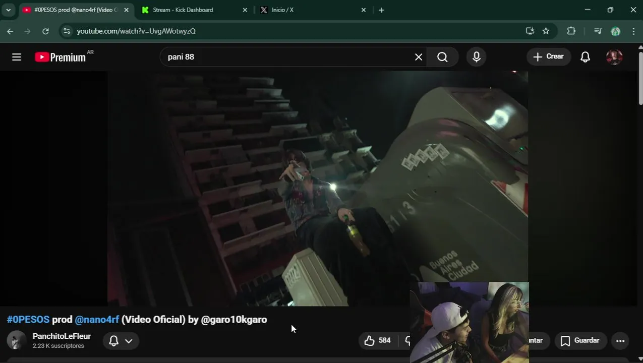
Task: Open the #0PESOS hashtag link
Action: click(x=28, y=320)
